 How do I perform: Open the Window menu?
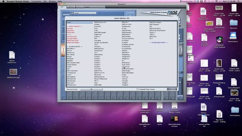click(x=52, y=1)
